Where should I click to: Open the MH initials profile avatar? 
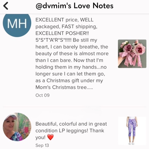(17, 23)
